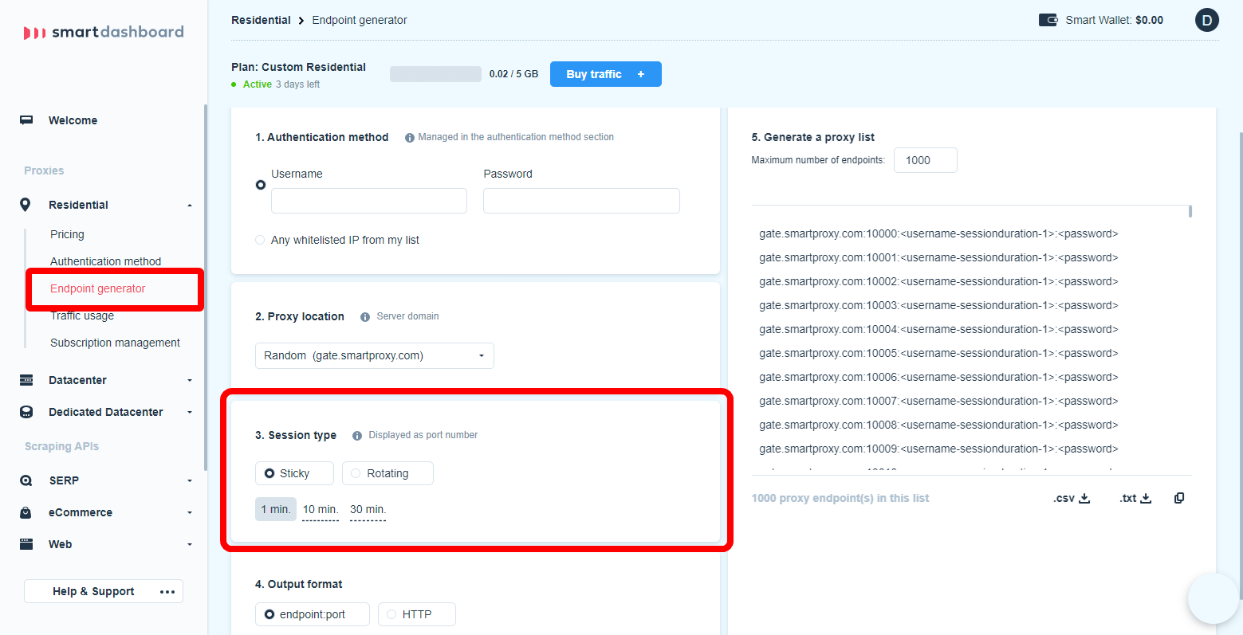Click Authentication method info icon

(x=410, y=138)
